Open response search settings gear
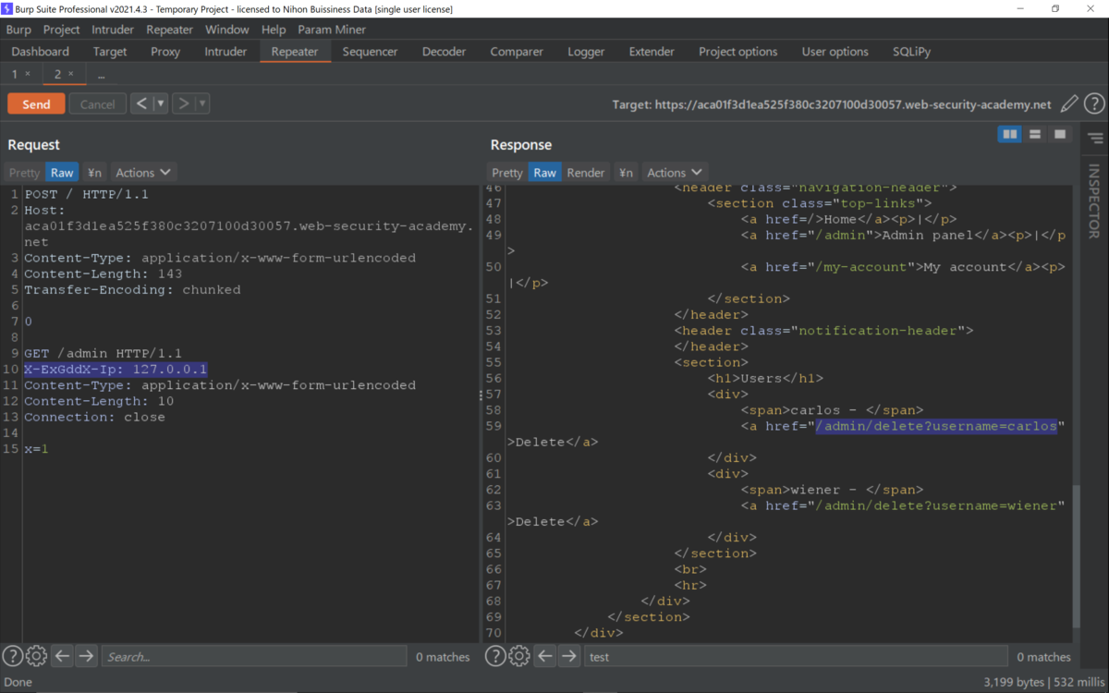1109x693 pixels. (x=519, y=656)
